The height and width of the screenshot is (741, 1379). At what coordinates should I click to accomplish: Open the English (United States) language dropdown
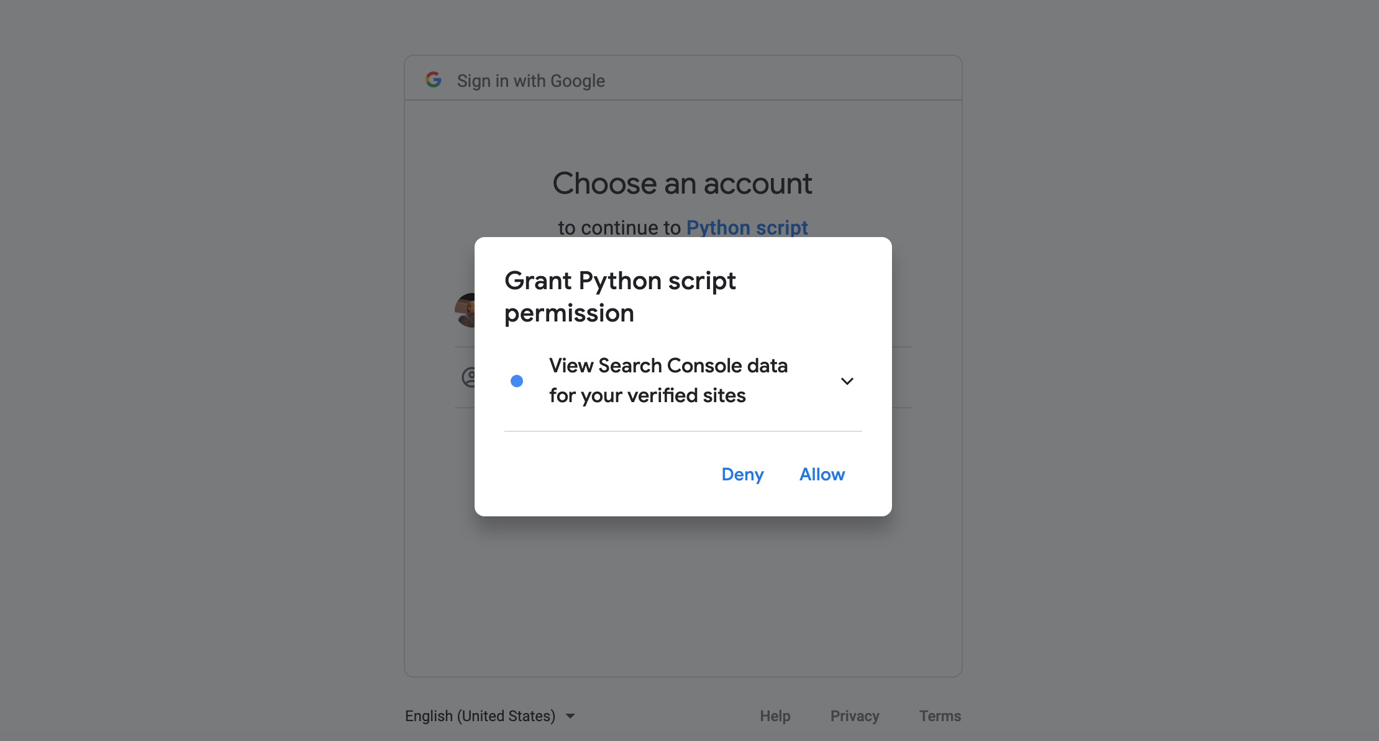480,716
